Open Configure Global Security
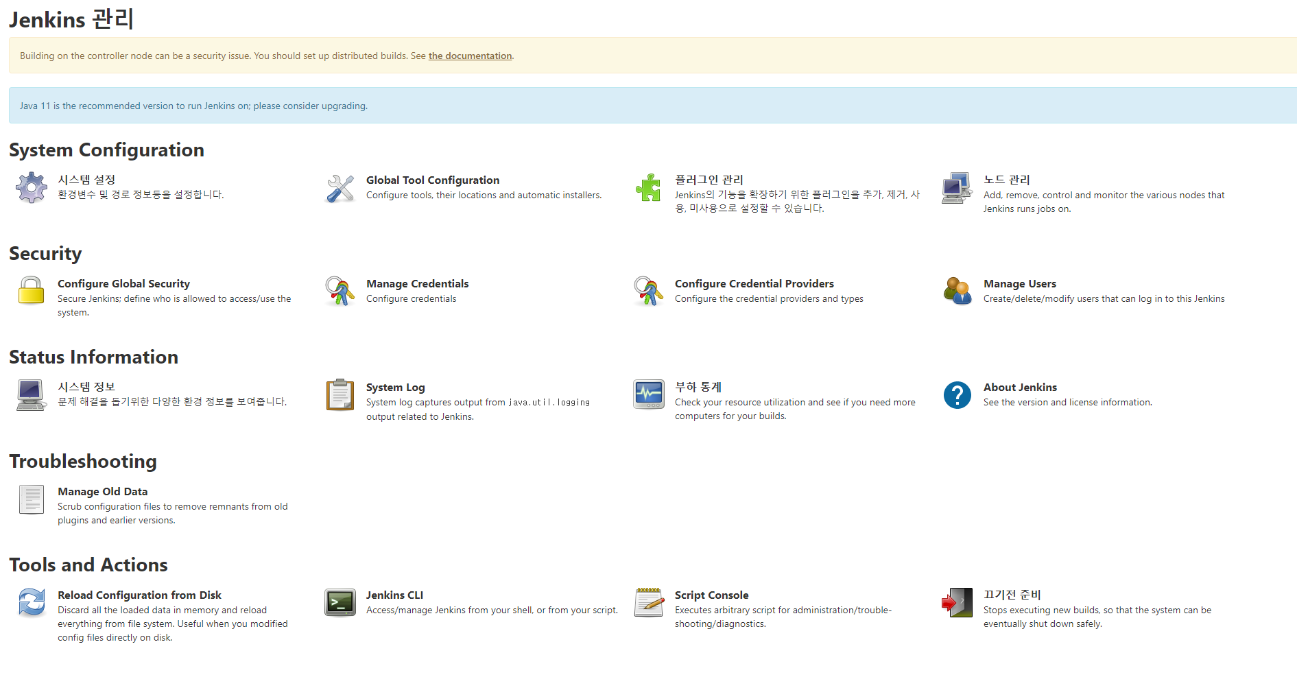This screenshot has width=1297, height=688. 123,283
